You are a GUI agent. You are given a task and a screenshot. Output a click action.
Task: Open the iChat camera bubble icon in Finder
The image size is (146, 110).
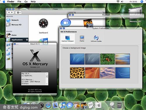point(66,23)
